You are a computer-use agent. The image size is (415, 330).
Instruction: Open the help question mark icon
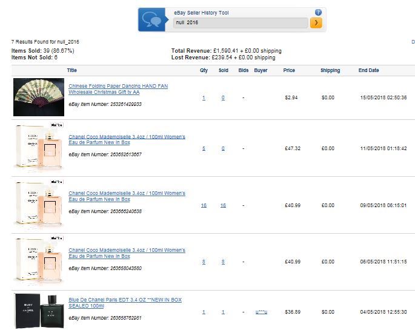coord(318,12)
